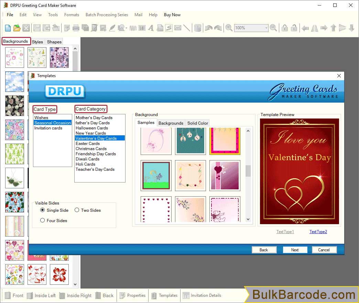359x303 pixels.
Task: Click the Open folder toolbar icon
Action: 17,28
